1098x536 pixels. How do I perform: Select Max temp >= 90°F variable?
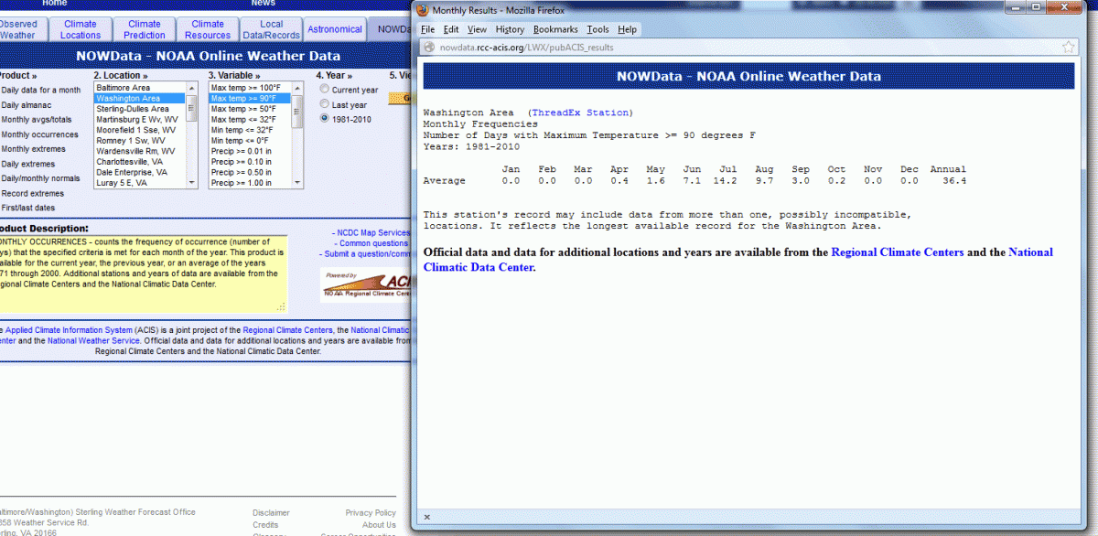coord(251,98)
